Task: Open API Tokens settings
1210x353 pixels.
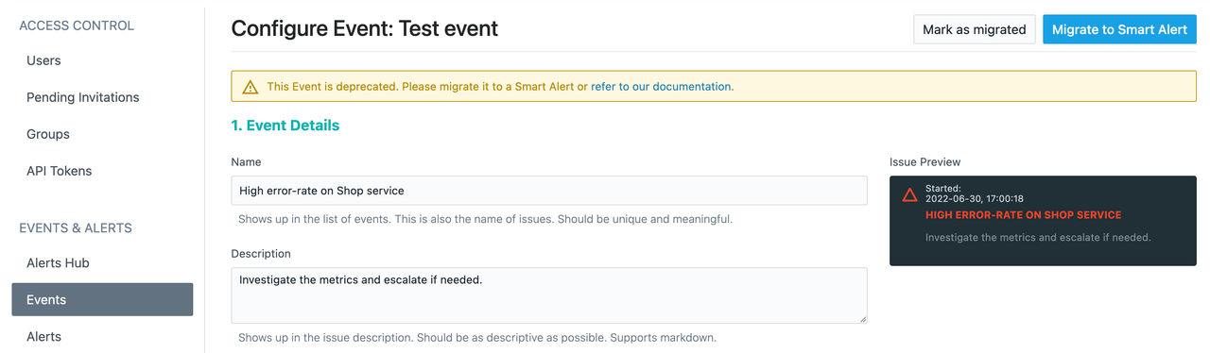Action: [59, 171]
